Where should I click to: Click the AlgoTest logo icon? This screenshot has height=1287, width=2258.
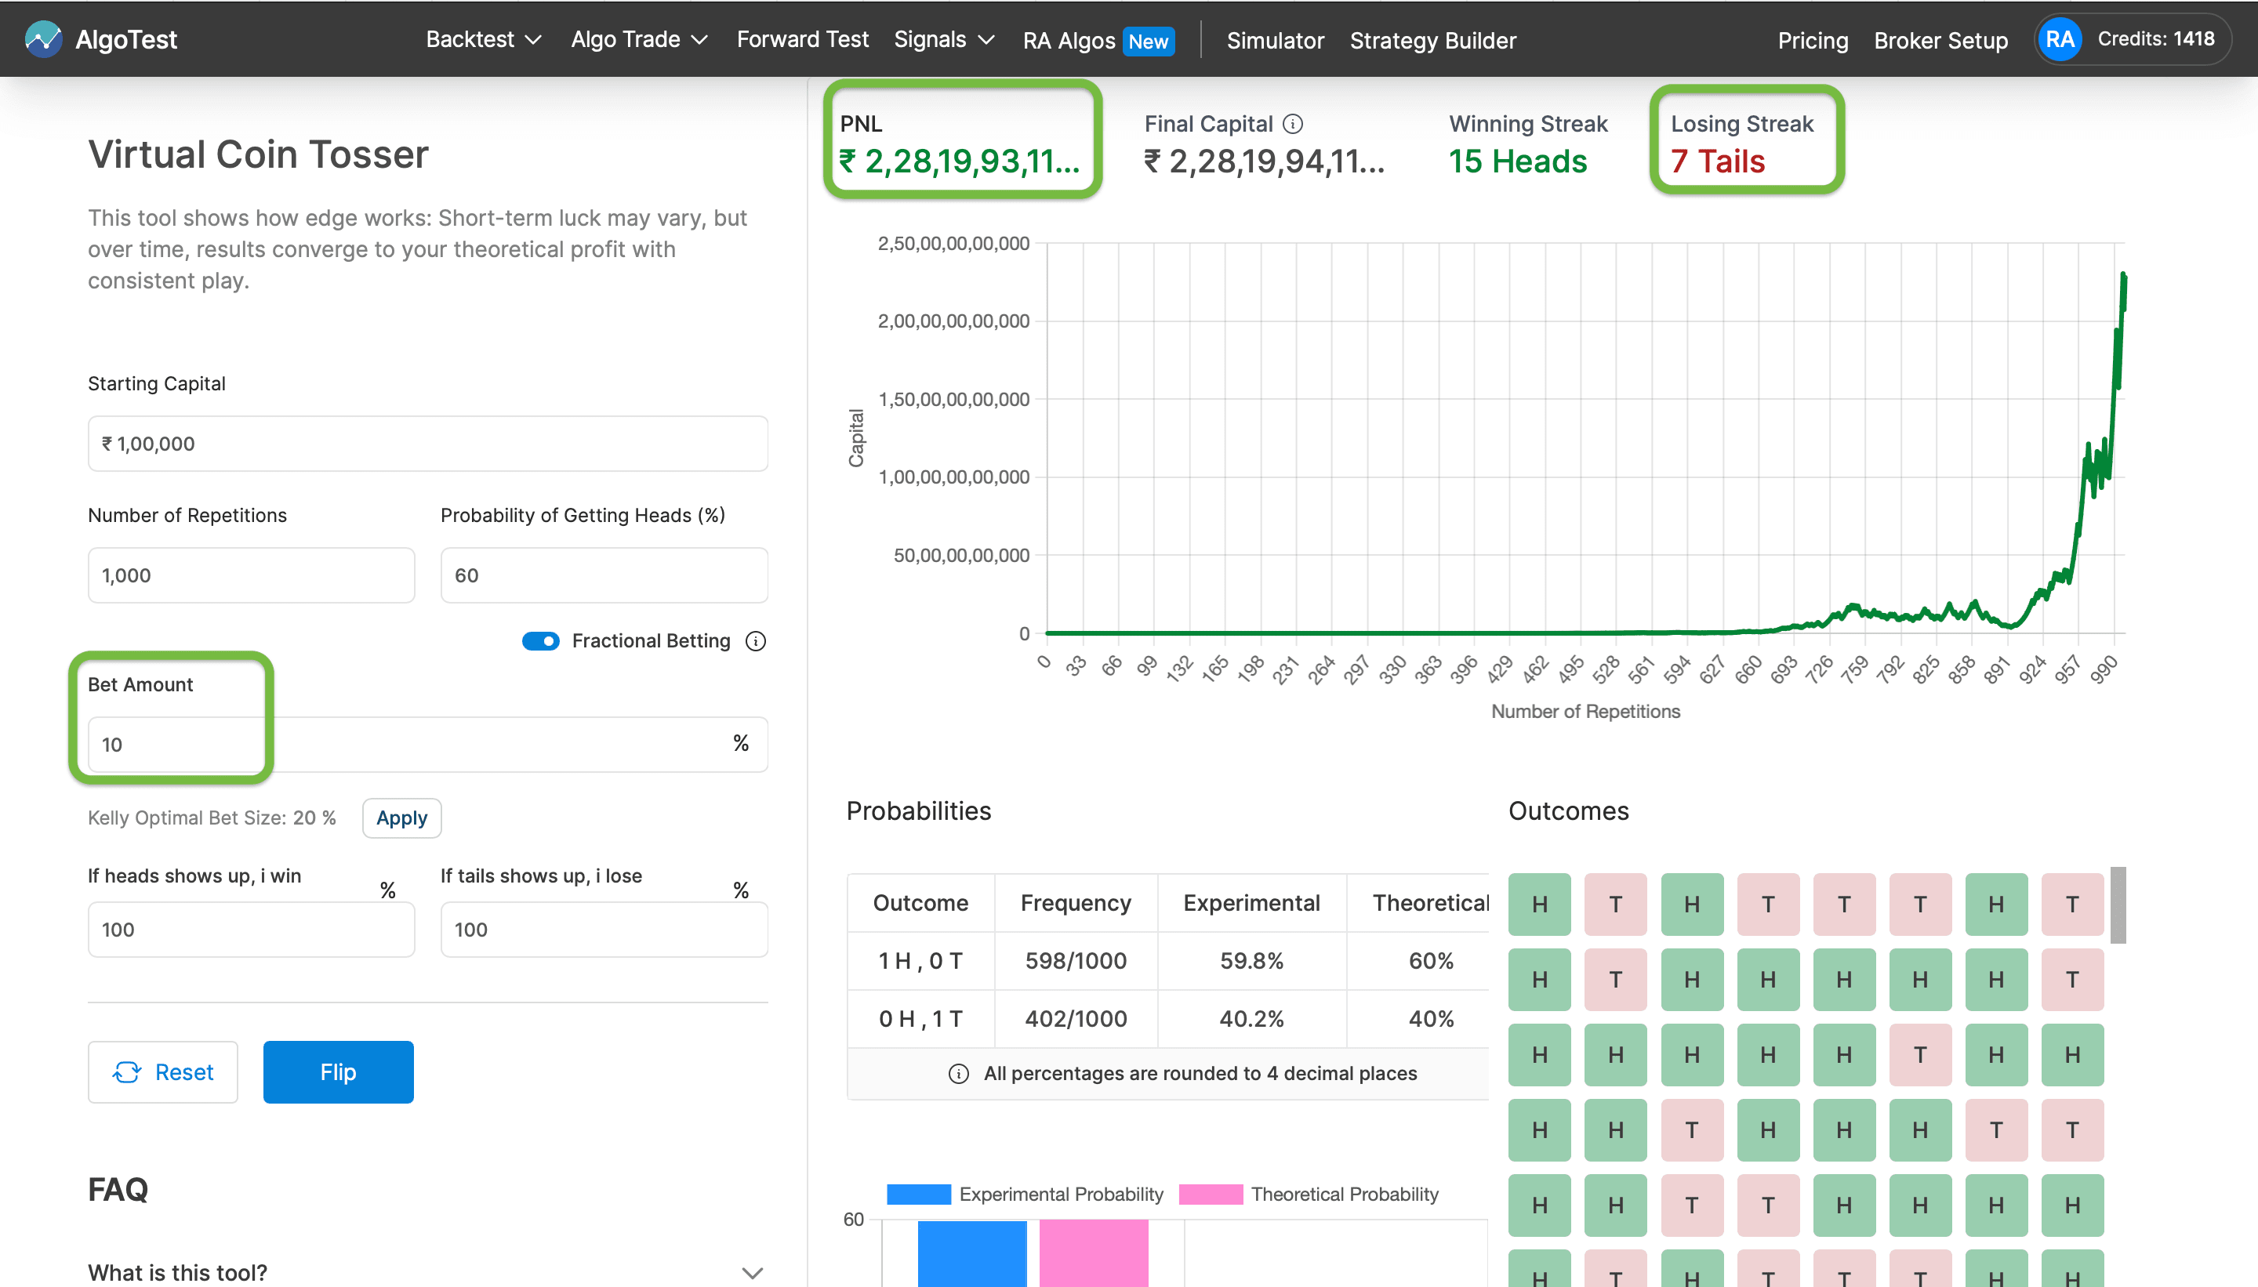coord(42,39)
